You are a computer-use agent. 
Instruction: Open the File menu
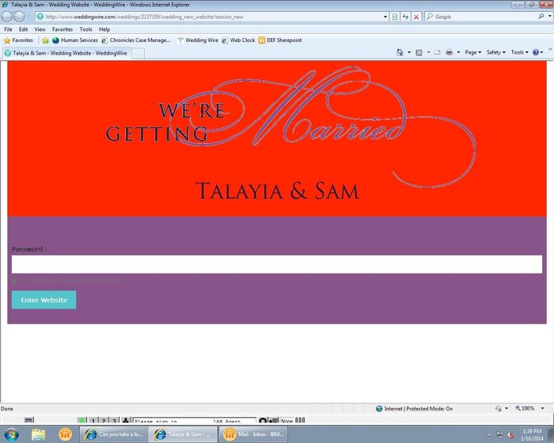(x=8, y=29)
